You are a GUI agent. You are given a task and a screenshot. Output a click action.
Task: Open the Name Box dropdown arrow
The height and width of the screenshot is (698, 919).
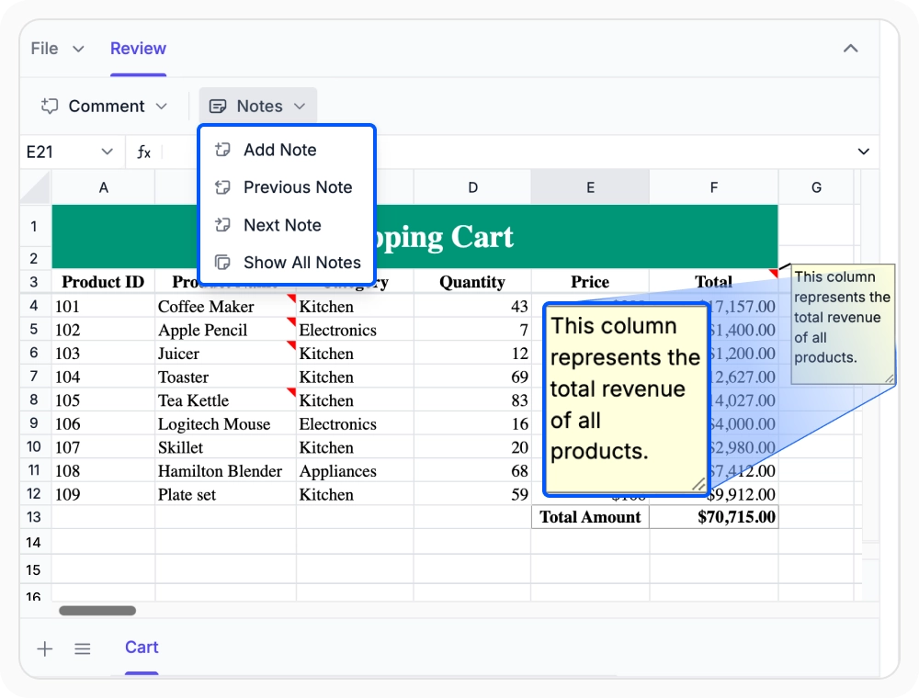(x=107, y=152)
